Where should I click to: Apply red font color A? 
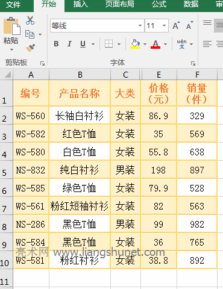[x=155, y=44]
